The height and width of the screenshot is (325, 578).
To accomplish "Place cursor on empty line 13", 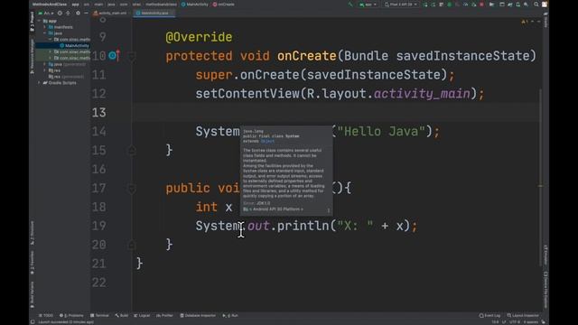I will [335, 112].
